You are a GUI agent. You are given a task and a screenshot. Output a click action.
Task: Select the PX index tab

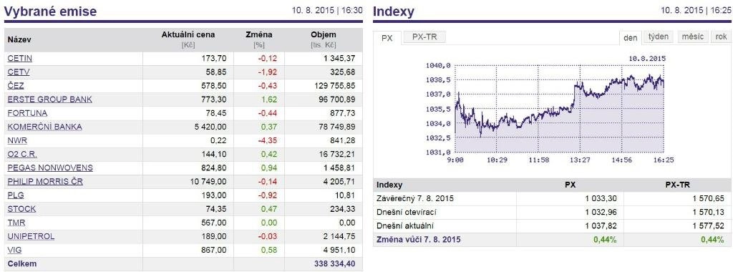[387, 38]
